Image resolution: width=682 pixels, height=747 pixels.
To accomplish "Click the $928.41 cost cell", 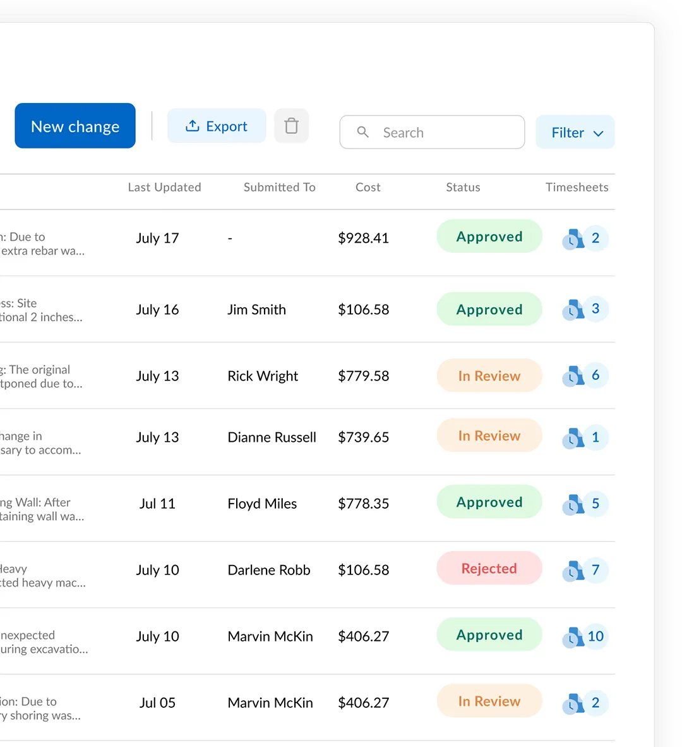I will [x=364, y=238].
